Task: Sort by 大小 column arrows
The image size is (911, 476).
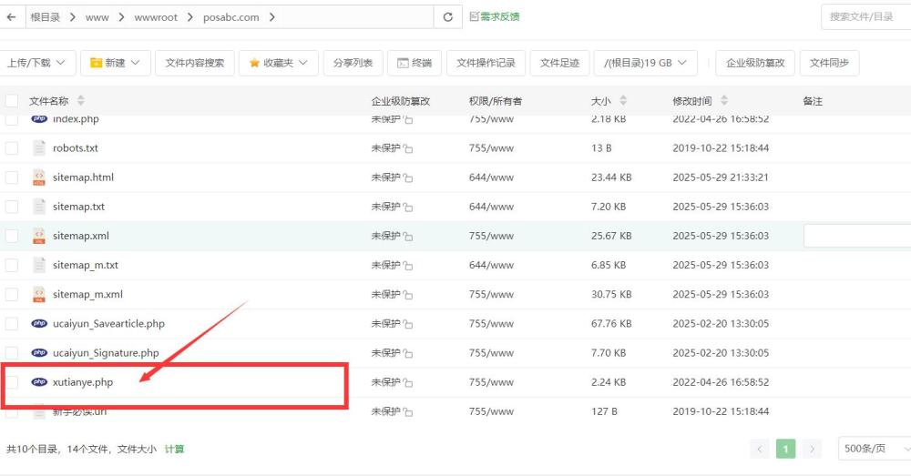Action: pyautogui.click(x=623, y=100)
